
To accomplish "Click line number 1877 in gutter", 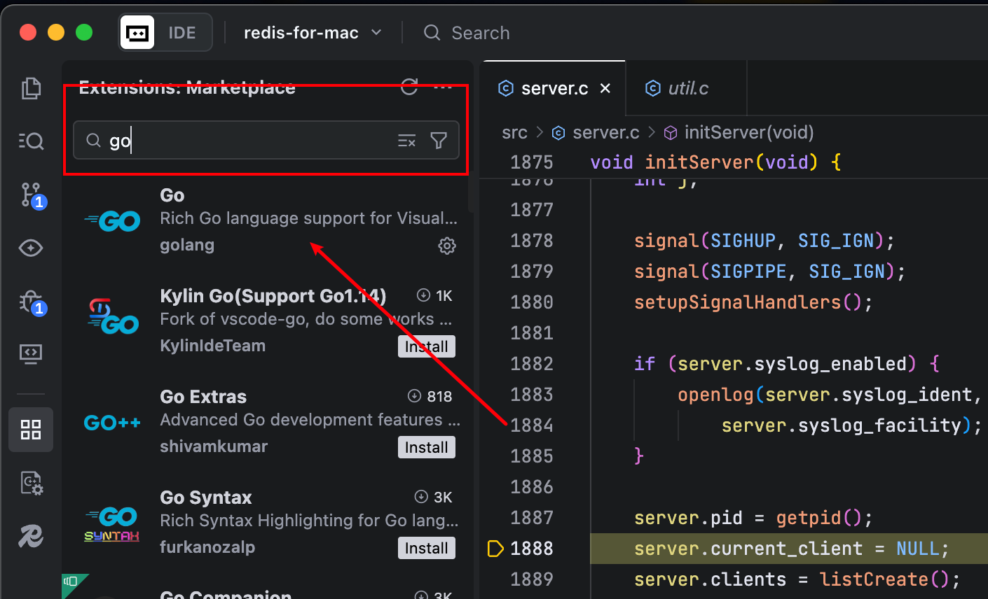I will [531, 210].
